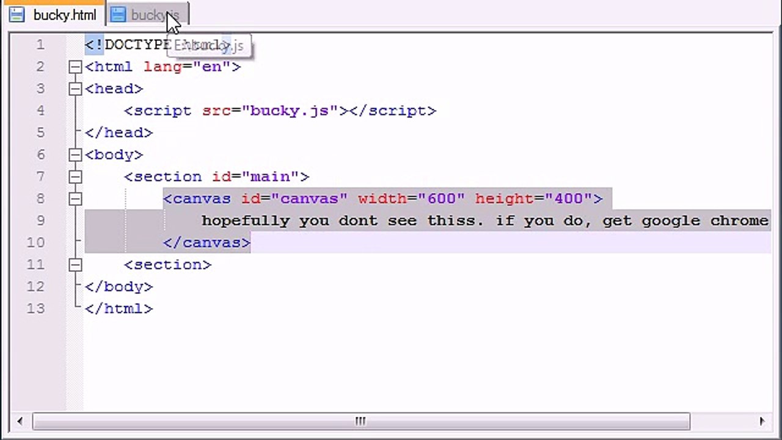Image resolution: width=782 pixels, height=440 pixels.
Task: Fold the canvas element block
Action: click(75, 199)
